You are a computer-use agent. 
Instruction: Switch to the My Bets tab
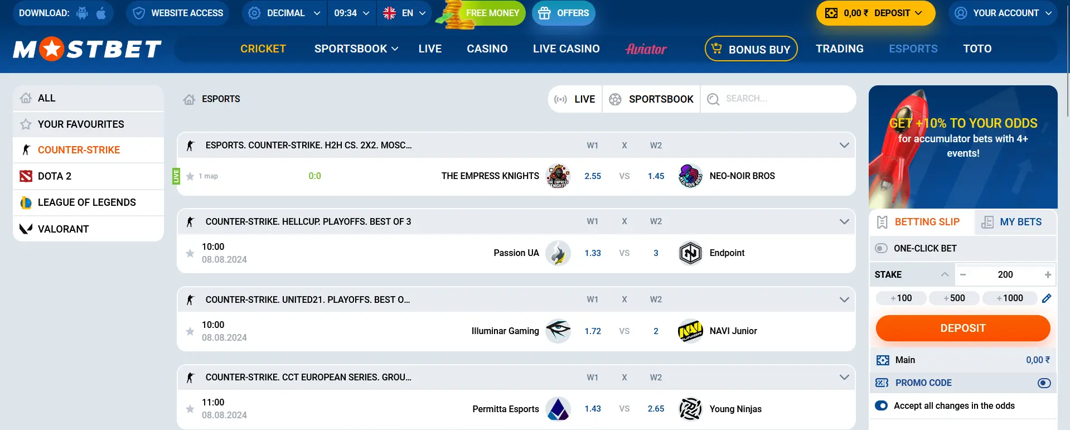(x=1015, y=222)
